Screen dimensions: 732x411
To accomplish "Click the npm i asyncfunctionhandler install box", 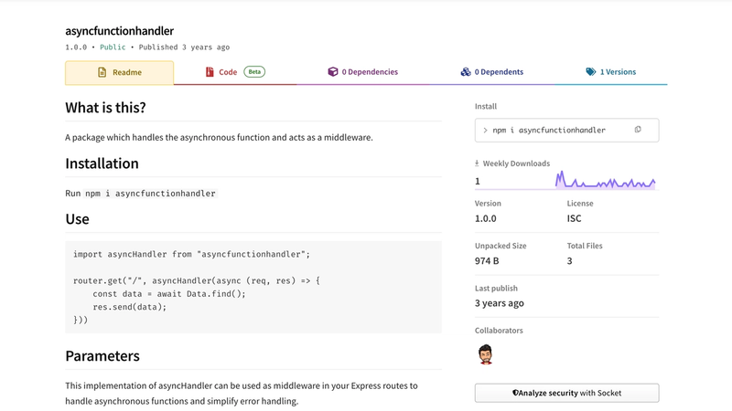I will pyautogui.click(x=566, y=130).
